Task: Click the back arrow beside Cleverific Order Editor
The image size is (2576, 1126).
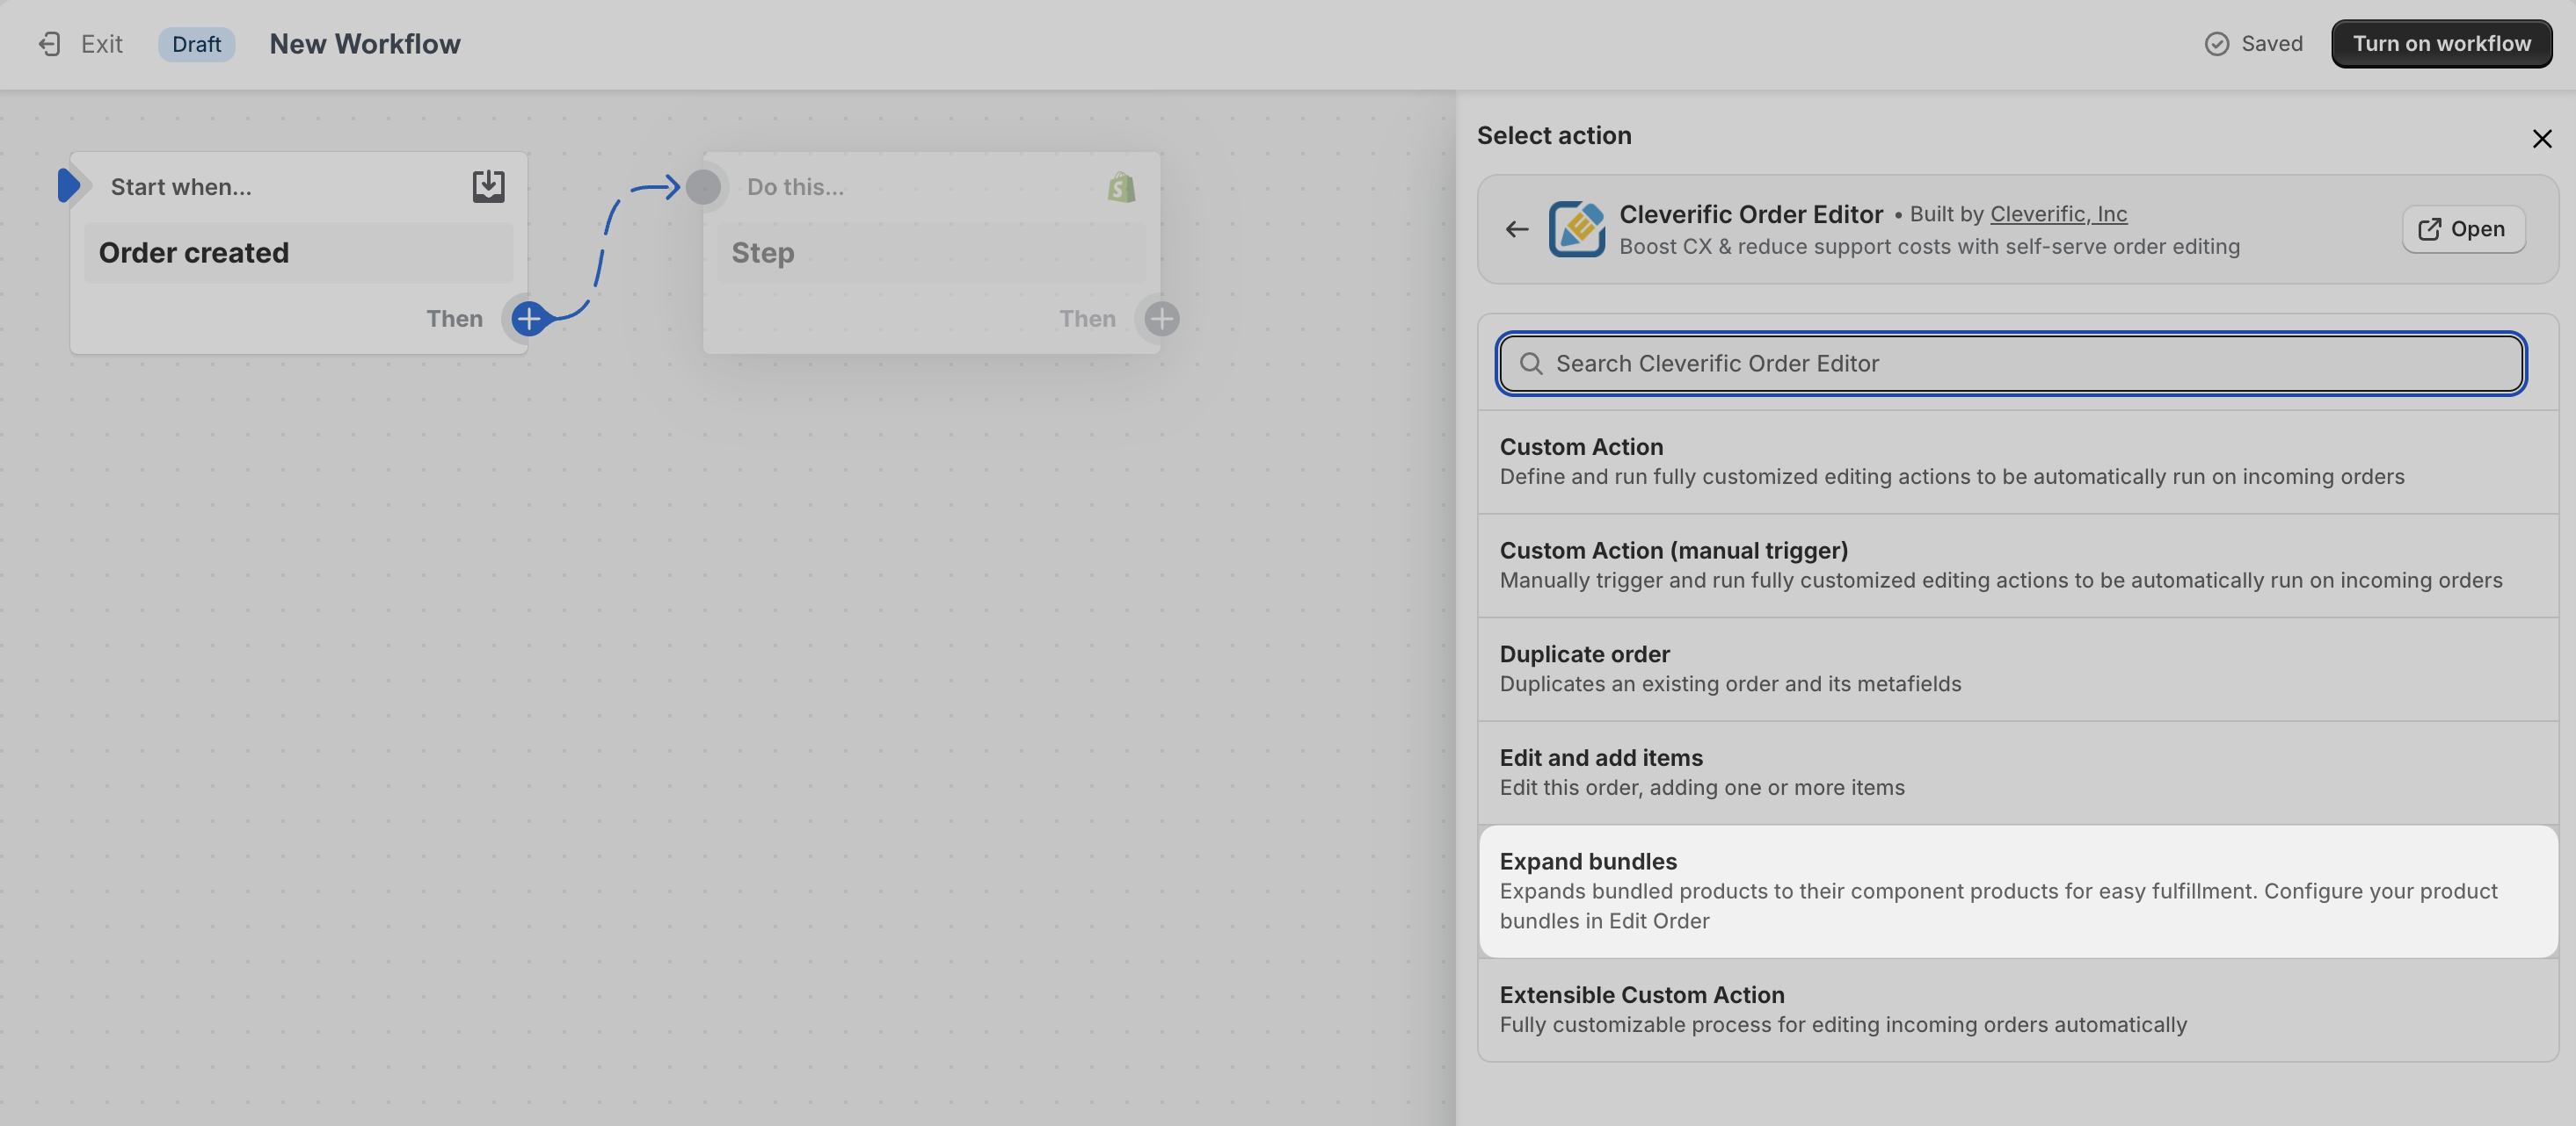Action: click(x=1516, y=228)
